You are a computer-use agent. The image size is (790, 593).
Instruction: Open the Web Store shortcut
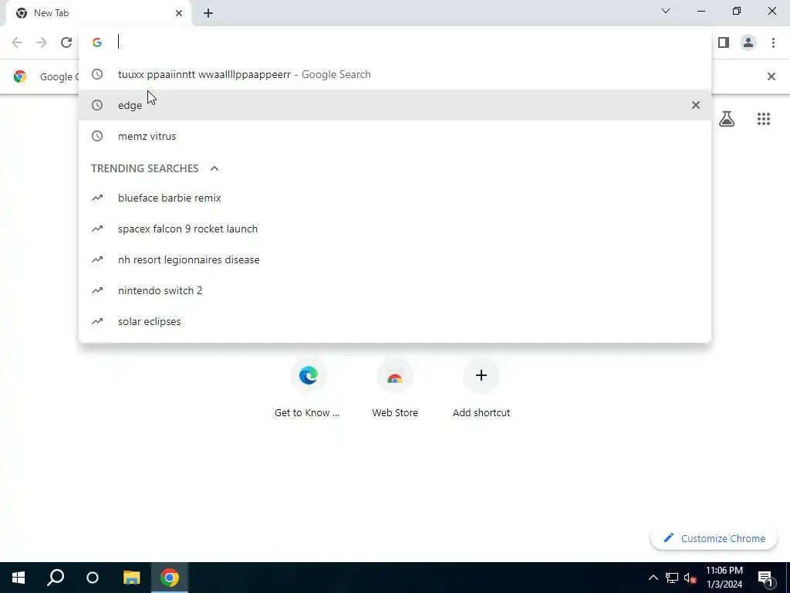(395, 389)
